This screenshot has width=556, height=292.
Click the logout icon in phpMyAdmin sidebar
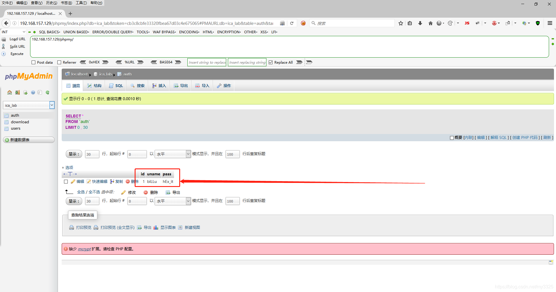[x=17, y=92]
